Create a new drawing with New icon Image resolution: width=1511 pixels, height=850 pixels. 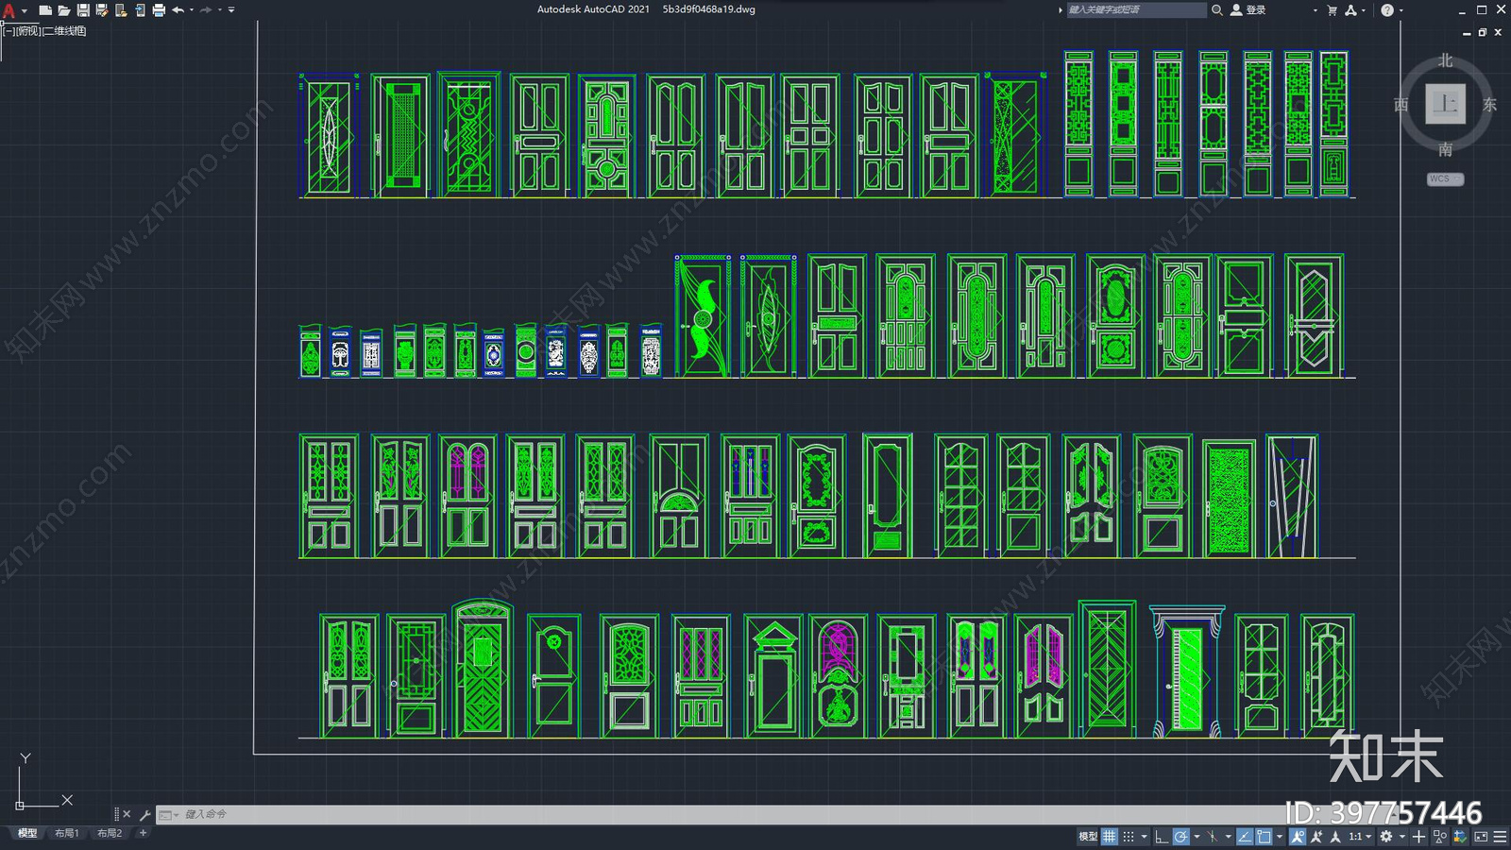pos(44,10)
